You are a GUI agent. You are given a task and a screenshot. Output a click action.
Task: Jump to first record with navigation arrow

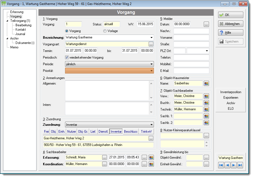[x=221, y=165]
